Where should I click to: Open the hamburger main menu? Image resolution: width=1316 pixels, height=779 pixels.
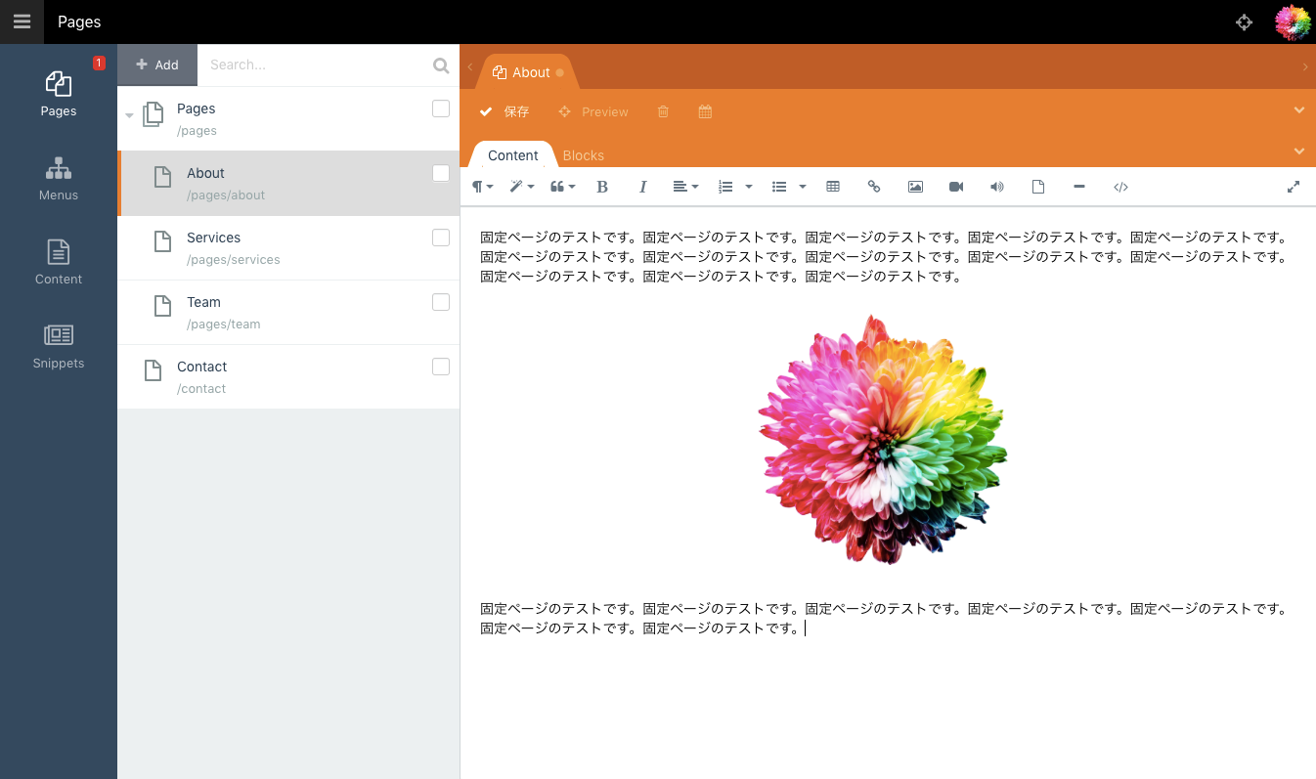click(x=22, y=22)
